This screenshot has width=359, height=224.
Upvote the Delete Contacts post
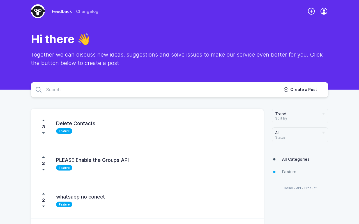[43, 121]
